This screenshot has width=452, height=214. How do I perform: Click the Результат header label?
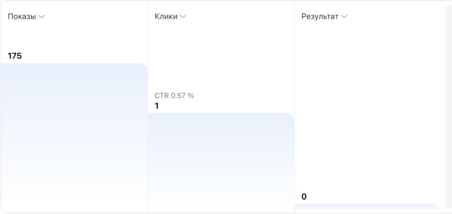coord(320,17)
